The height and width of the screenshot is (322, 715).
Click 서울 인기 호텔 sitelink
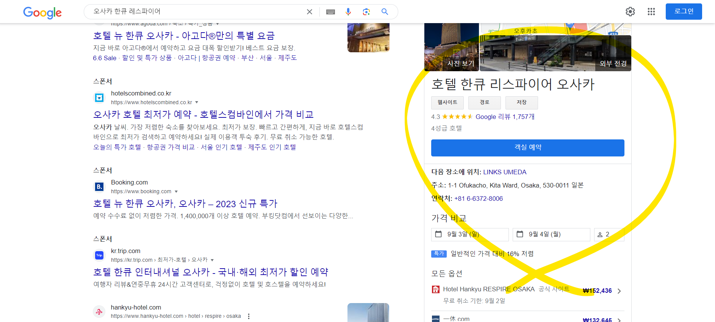(x=221, y=147)
